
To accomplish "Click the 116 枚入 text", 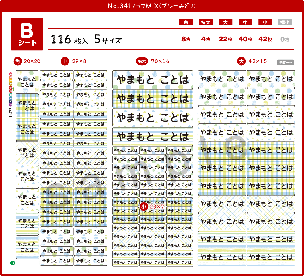I will coord(69,39).
